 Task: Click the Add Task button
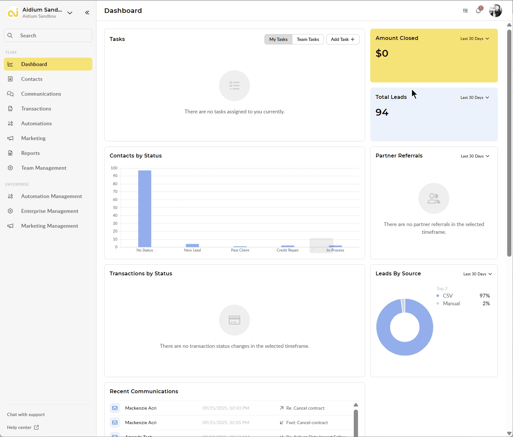tap(343, 39)
